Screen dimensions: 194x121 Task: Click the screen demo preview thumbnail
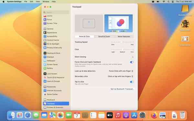click(119, 23)
